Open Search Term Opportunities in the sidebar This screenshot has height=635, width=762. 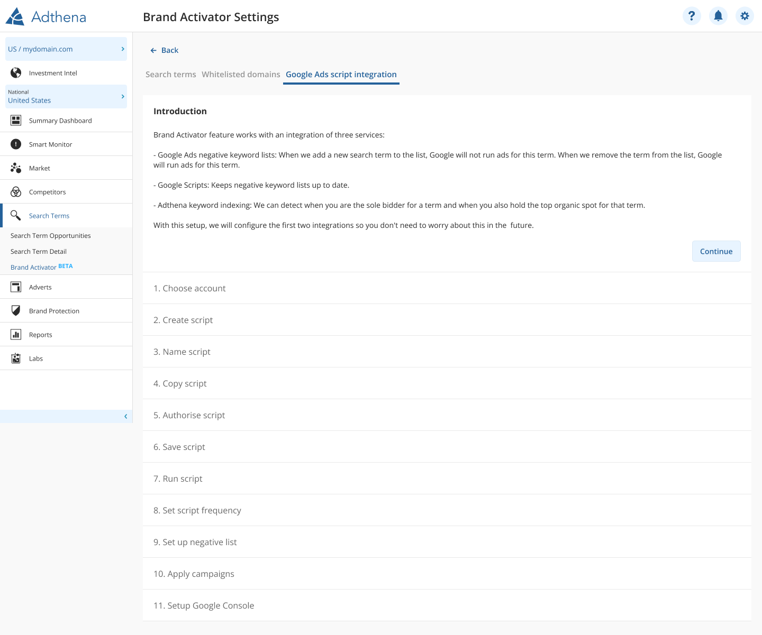51,236
